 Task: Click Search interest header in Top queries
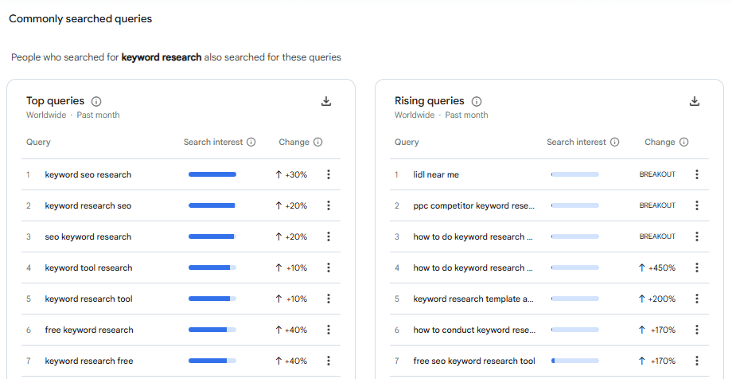213,142
